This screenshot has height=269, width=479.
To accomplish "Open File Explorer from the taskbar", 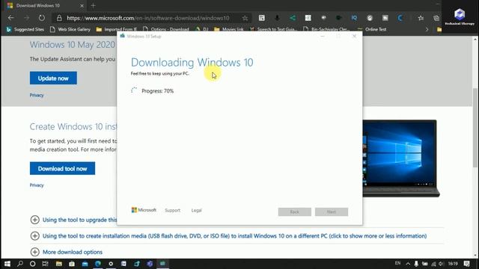I will pyautogui.click(x=59, y=264).
